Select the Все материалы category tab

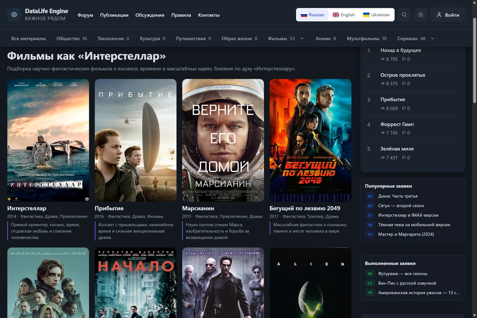pyautogui.click(x=29, y=38)
